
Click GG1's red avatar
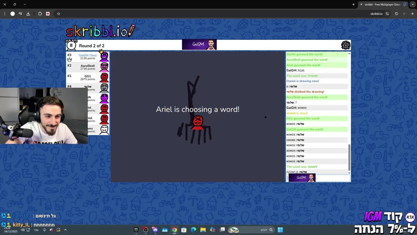(104, 77)
